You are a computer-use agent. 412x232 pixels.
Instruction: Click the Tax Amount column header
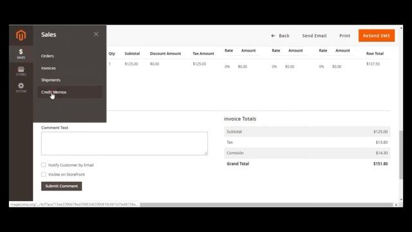coord(203,53)
